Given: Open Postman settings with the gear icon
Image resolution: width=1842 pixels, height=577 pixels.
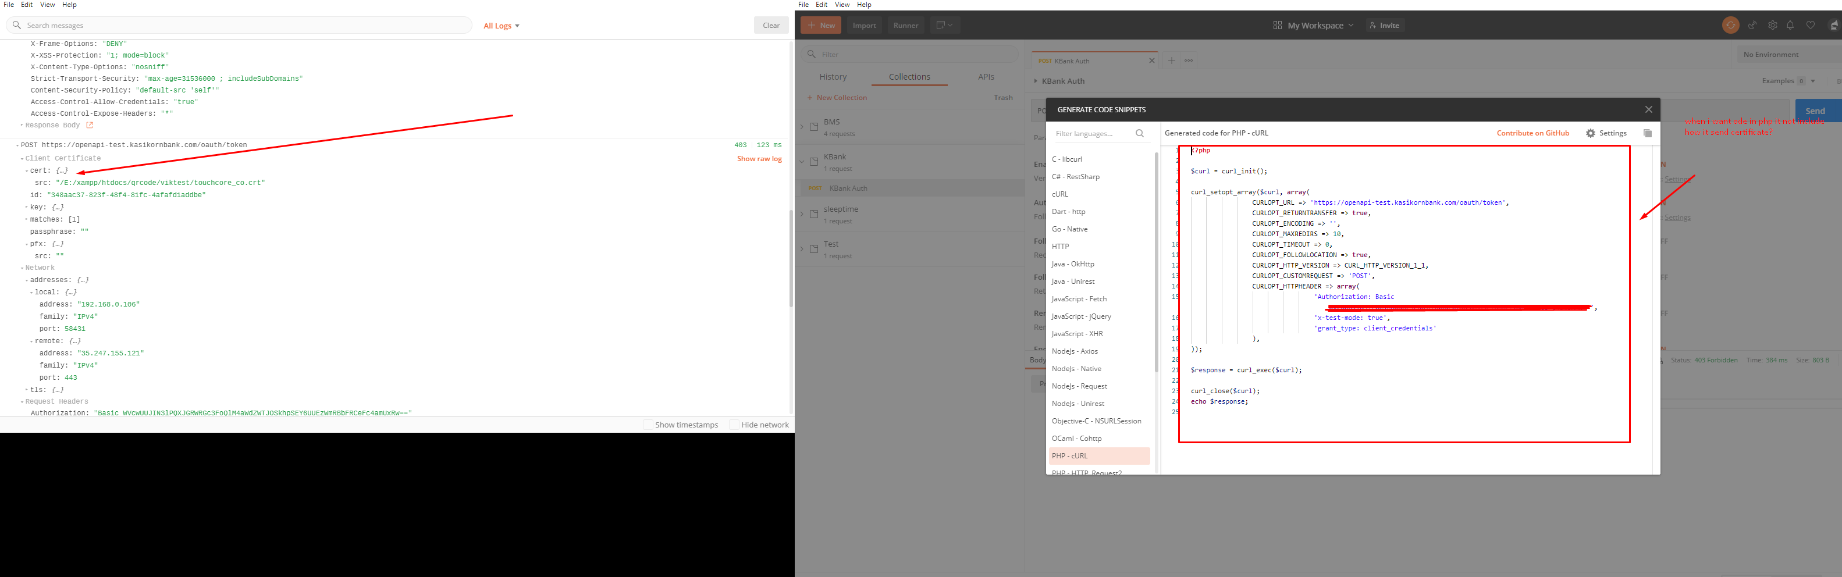Looking at the screenshot, I should coord(1773,25).
